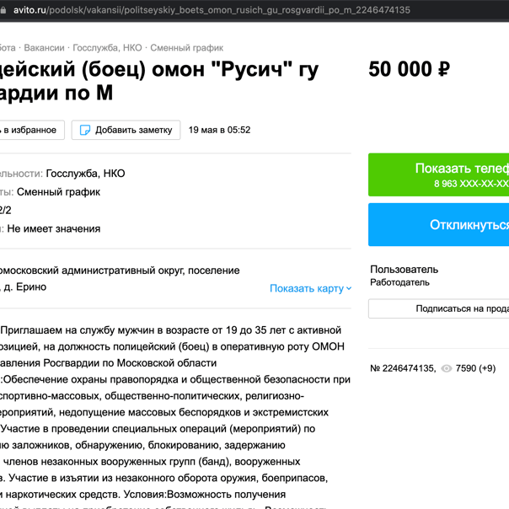Click the green Показать телефон button
The width and height of the screenshot is (509, 509).
click(438, 174)
